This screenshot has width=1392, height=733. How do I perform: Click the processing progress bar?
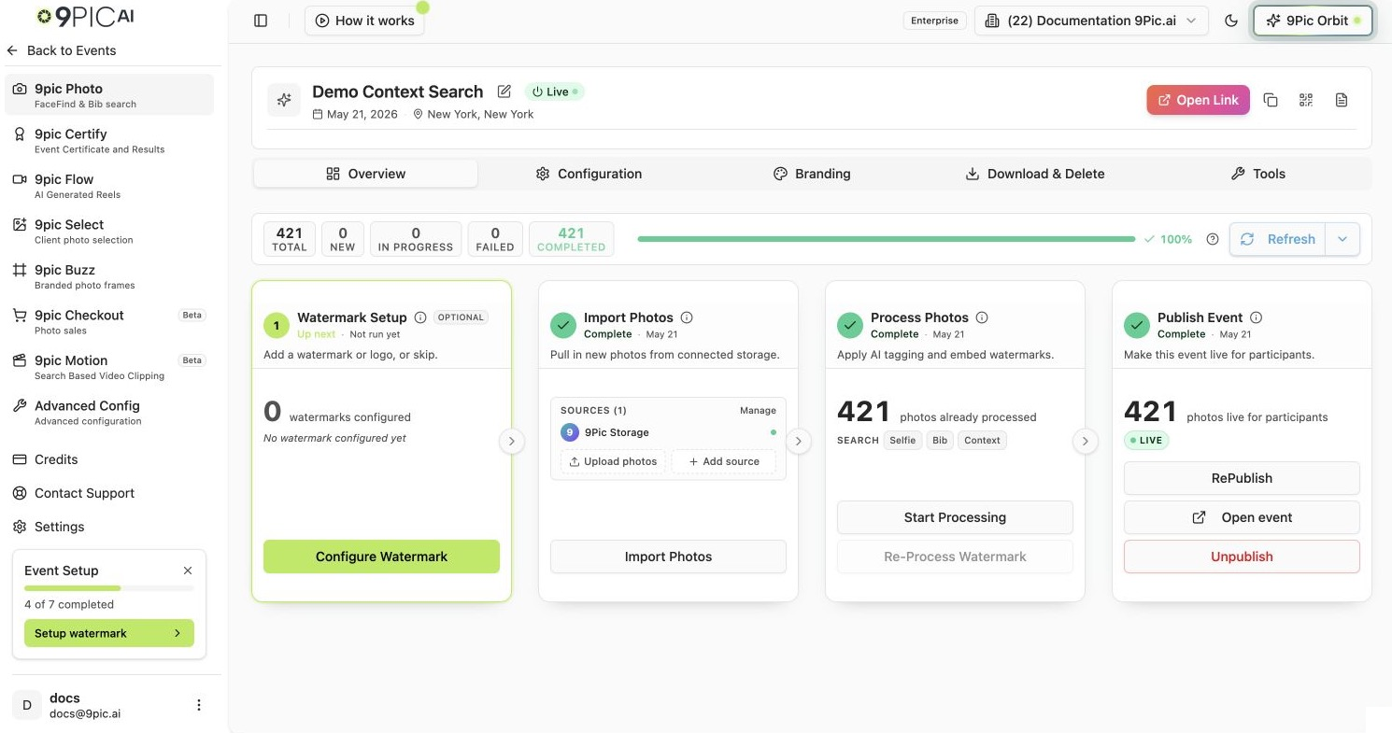[x=887, y=239]
